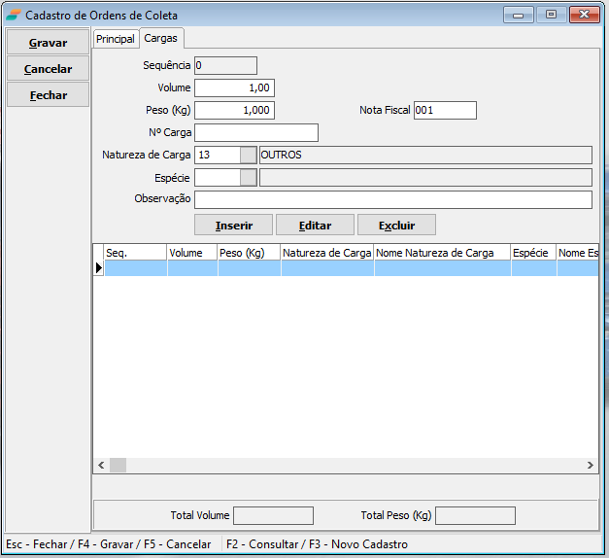
Task: Click the Nº Carga text field
Action: point(256,132)
